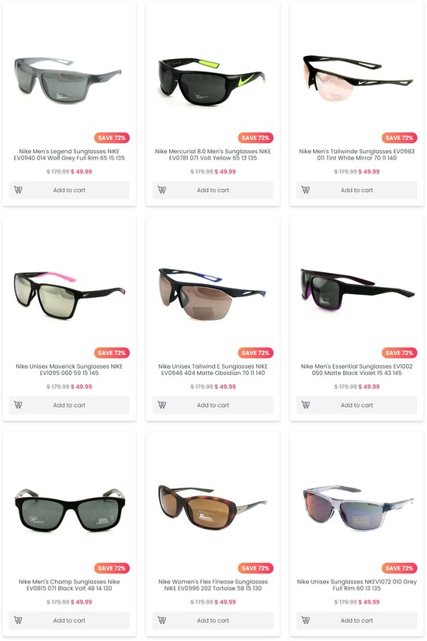
Task: Open Nike Men's Champ Sunglasses title link
Action: tap(69, 585)
